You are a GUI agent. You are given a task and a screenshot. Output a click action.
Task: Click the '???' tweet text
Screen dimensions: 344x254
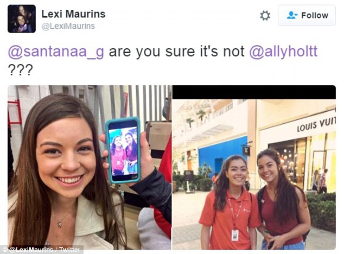(21, 69)
